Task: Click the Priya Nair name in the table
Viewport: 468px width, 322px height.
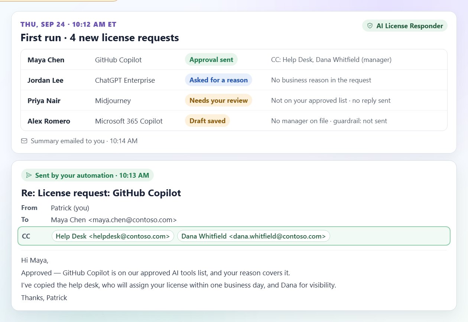Action: pos(44,101)
